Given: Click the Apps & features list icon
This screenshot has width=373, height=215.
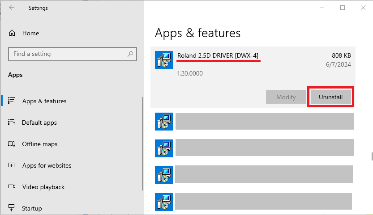Looking at the screenshot, I should (x=12, y=101).
